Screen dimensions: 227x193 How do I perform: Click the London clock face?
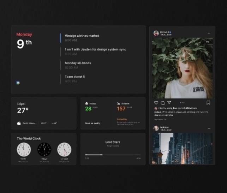coord(64,150)
